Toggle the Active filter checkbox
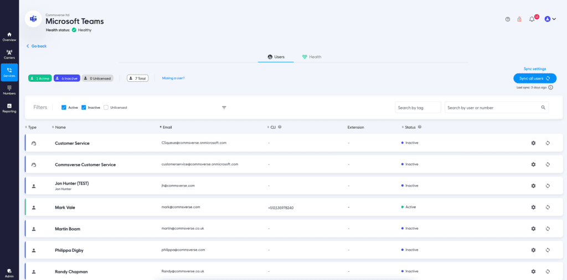Image resolution: width=567 pixels, height=280 pixels. click(x=64, y=108)
